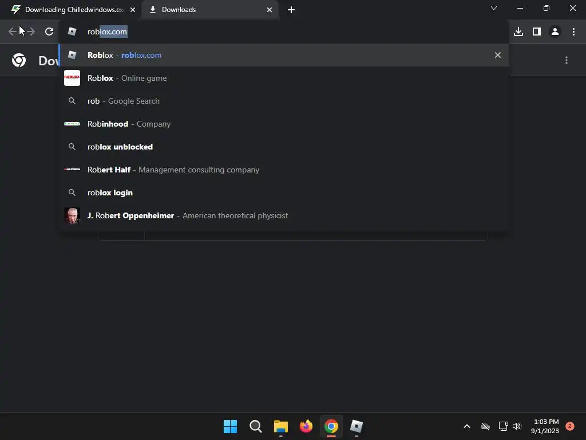Open the Chrome downloads tray icon

click(518, 32)
